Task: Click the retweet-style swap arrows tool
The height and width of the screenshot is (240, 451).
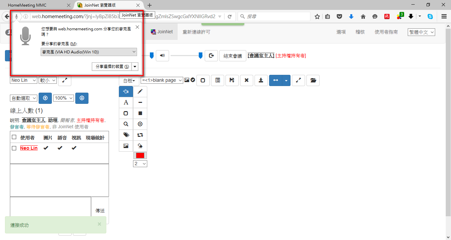Action: (x=140, y=135)
